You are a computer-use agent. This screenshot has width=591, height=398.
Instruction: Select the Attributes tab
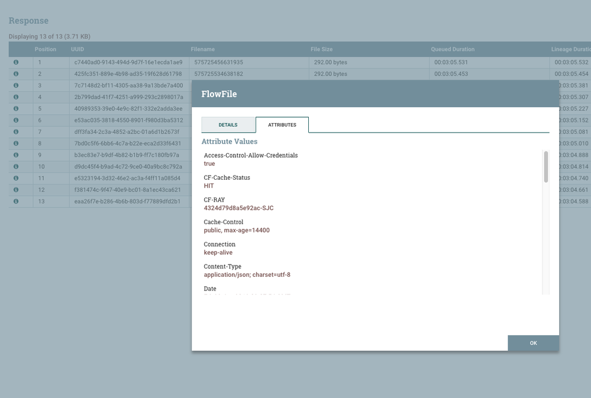(x=282, y=125)
